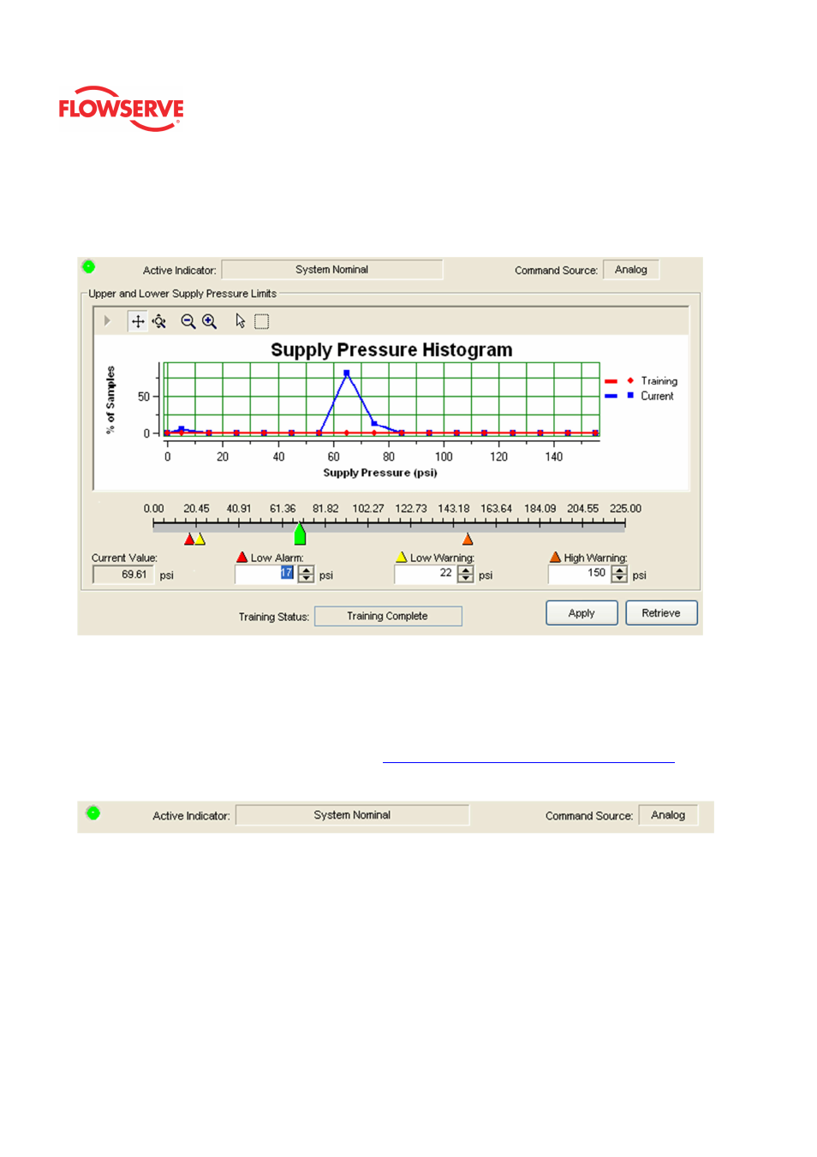
Task: Click the Training Complete status field
Action: [x=388, y=617]
